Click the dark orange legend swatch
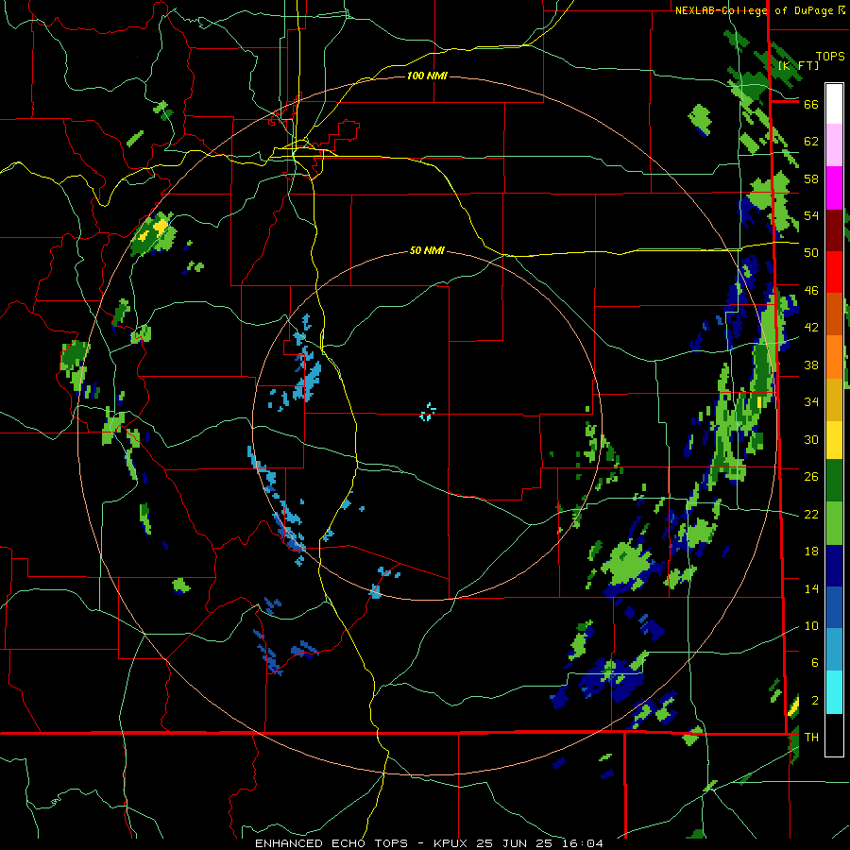 (x=834, y=314)
